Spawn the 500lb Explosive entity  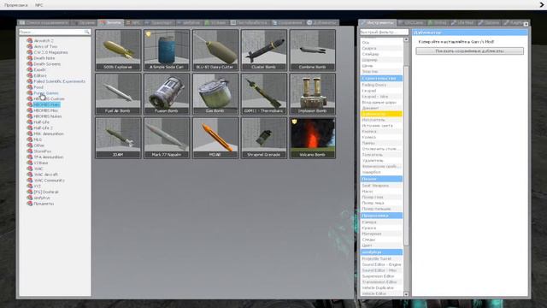coord(118,50)
